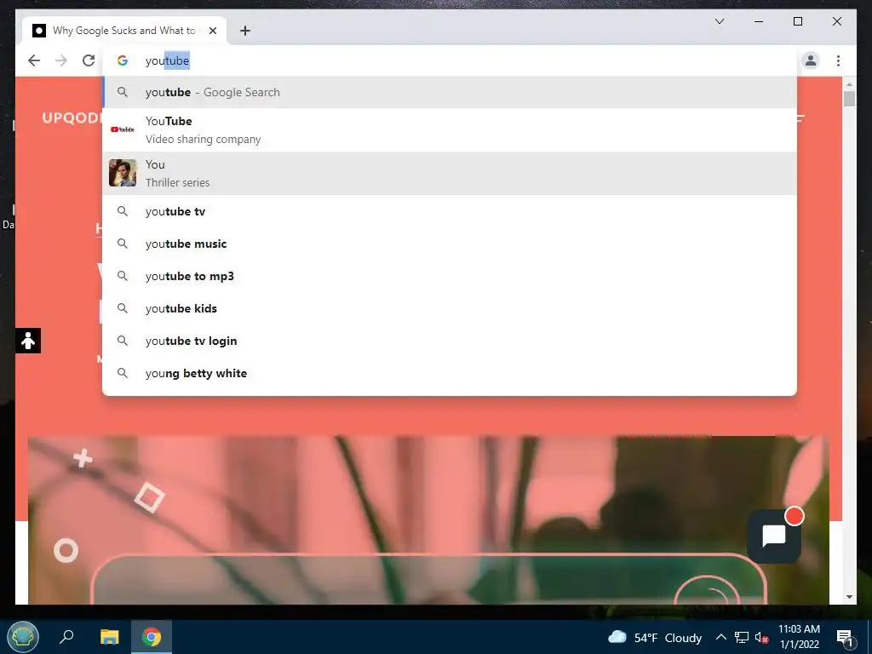Click the scrollbar down arrow
The height and width of the screenshot is (654, 872).
point(849,597)
